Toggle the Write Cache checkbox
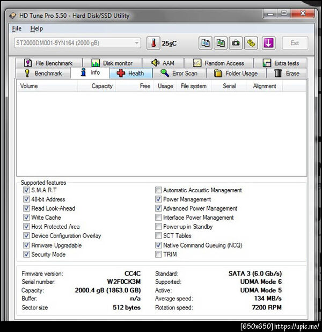 click(26, 217)
